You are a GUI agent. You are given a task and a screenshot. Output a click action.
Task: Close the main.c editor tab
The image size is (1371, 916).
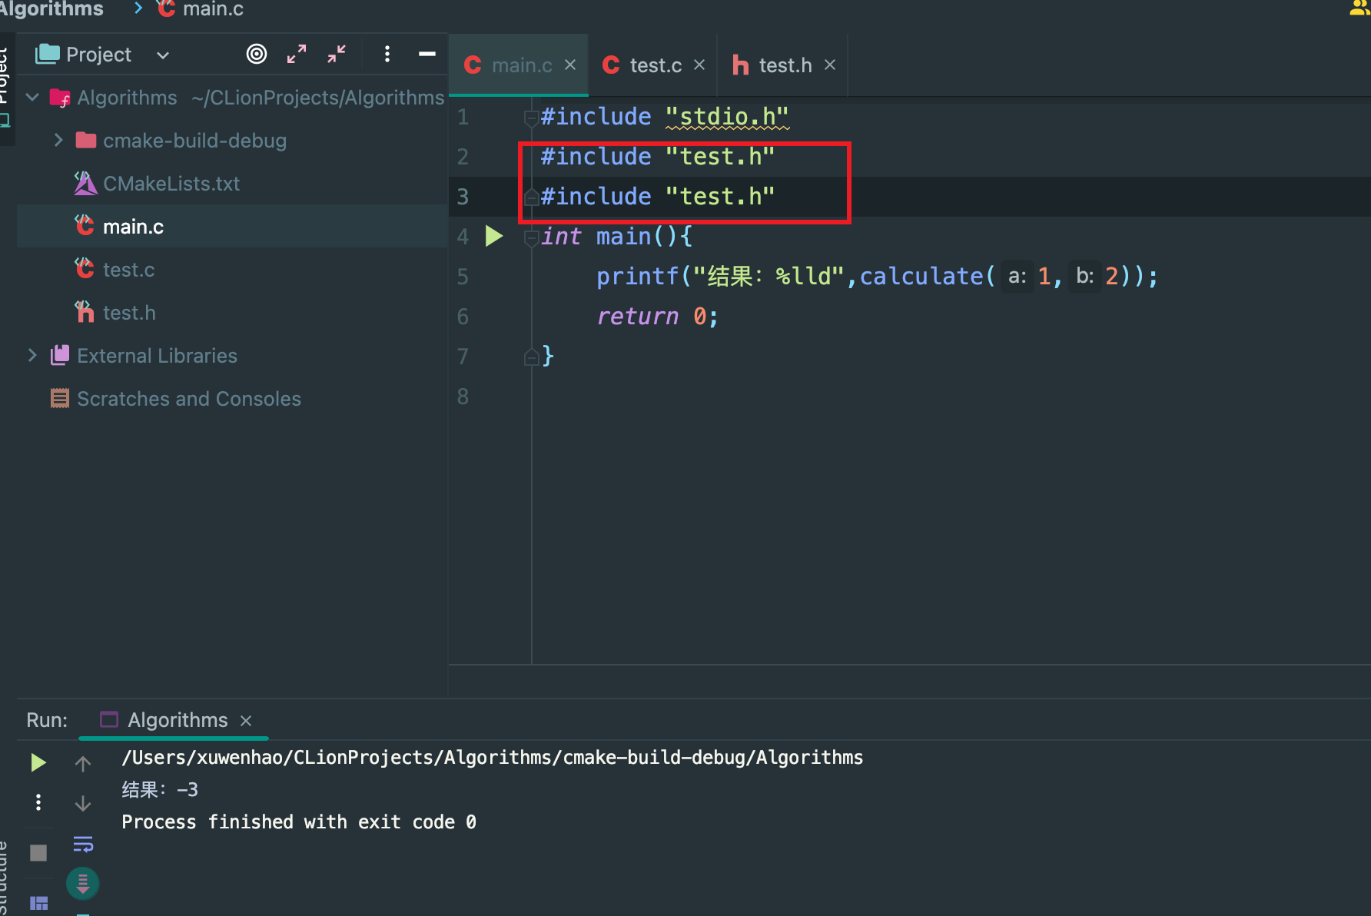tap(570, 65)
